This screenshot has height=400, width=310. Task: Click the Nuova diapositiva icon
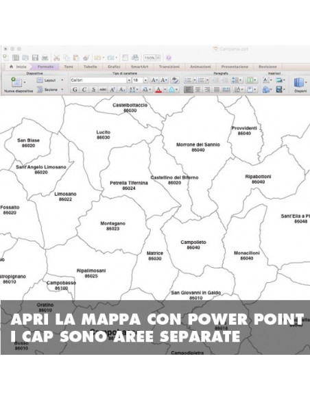click(16, 82)
